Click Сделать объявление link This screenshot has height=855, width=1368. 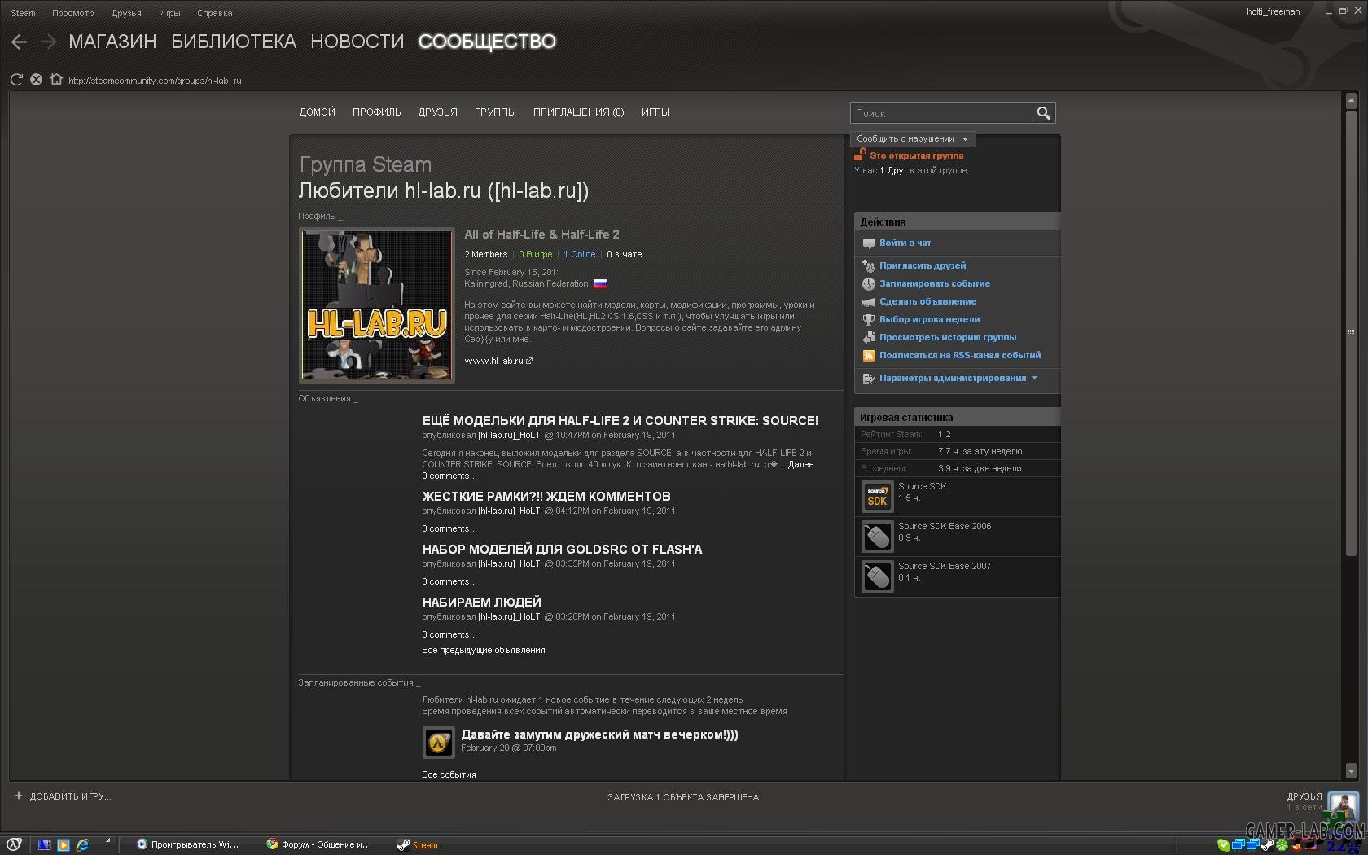927,302
